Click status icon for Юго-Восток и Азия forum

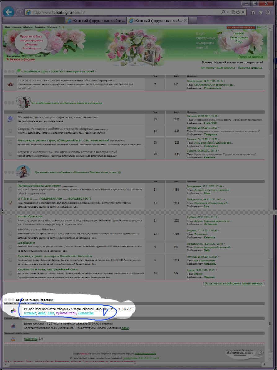tap(11, 273)
